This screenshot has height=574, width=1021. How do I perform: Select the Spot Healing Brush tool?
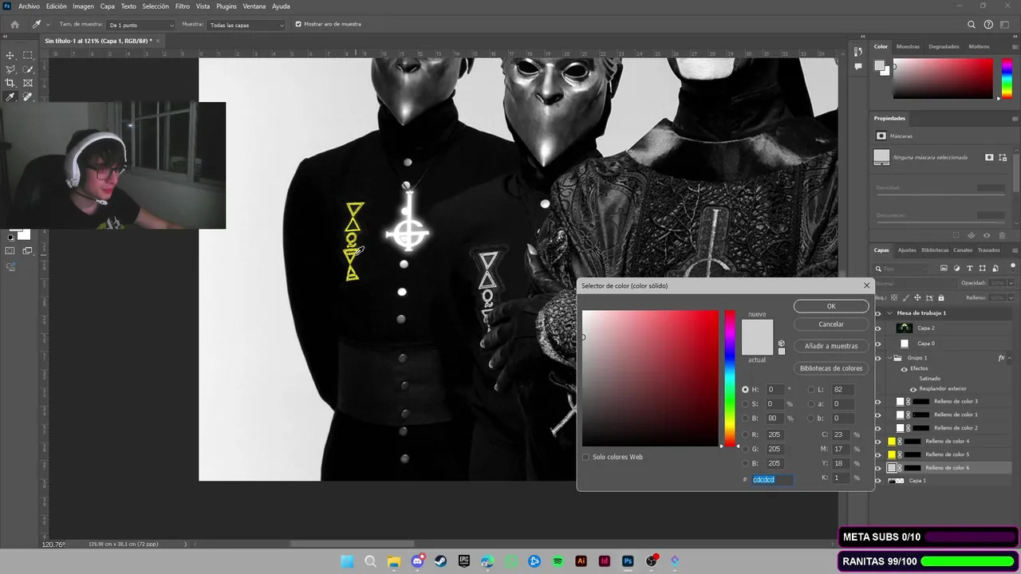tap(28, 97)
